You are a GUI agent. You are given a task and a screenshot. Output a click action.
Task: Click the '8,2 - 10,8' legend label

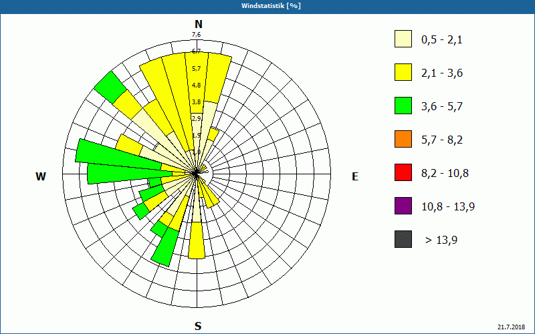pyautogui.click(x=445, y=174)
